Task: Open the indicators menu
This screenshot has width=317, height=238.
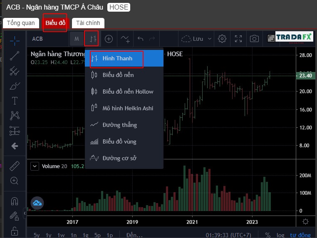Action: click(125, 39)
